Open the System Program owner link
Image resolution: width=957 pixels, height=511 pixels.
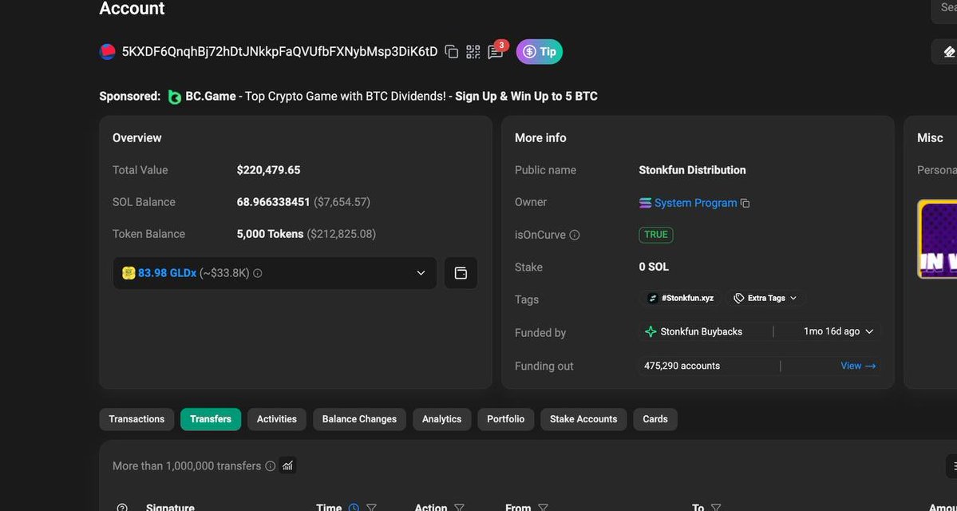click(695, 203)
